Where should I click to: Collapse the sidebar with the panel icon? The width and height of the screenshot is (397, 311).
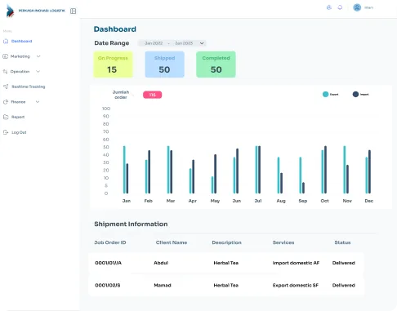click(x=73, y=11)
